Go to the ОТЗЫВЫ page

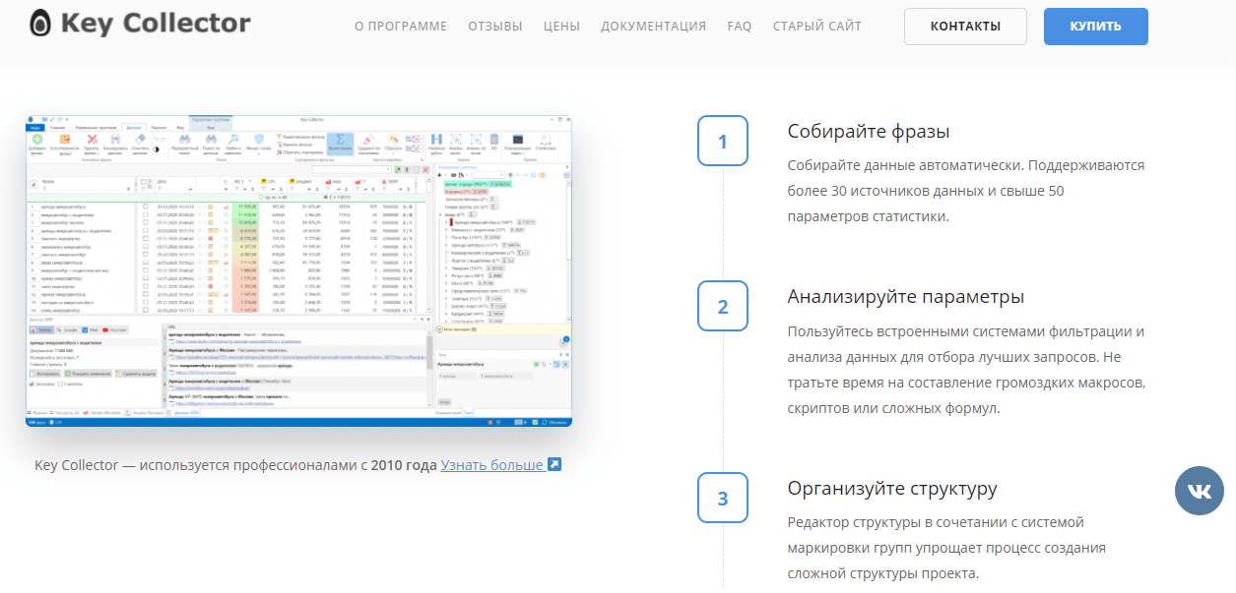495,27
